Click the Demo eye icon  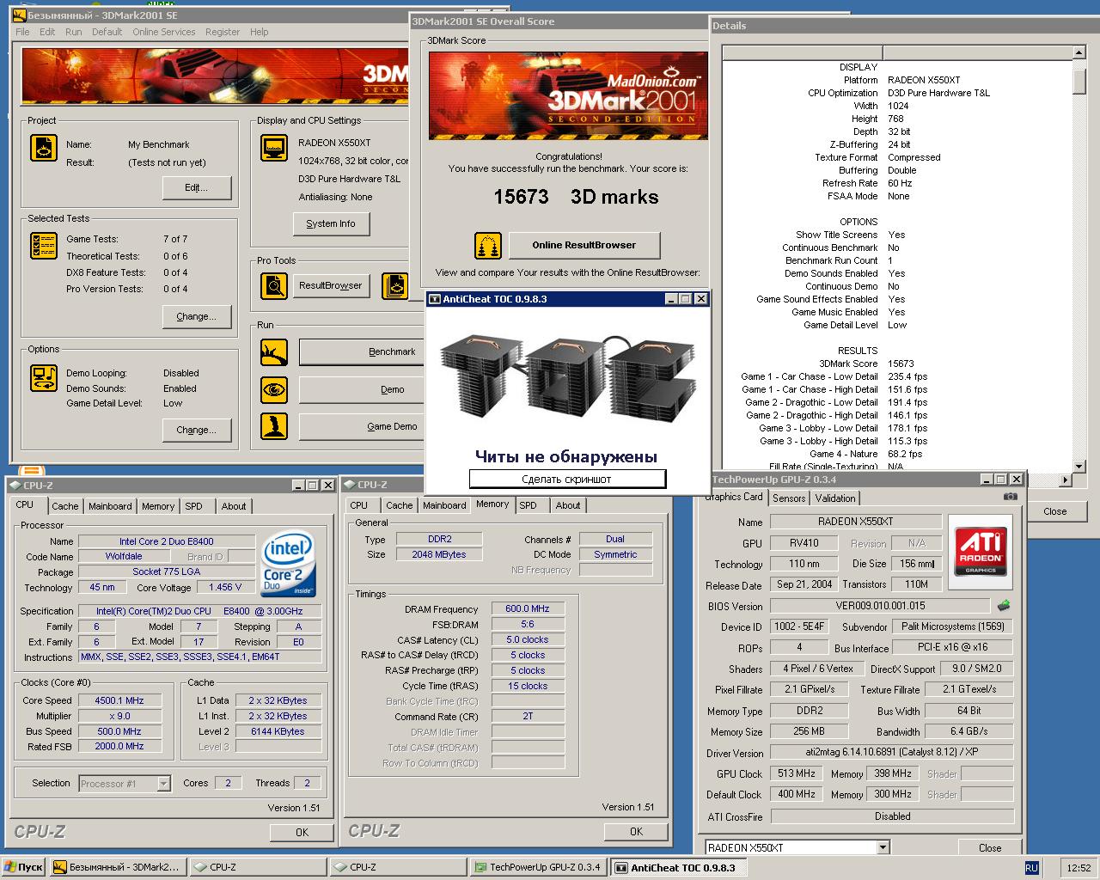pyautogui.click(x=274, y=389)
